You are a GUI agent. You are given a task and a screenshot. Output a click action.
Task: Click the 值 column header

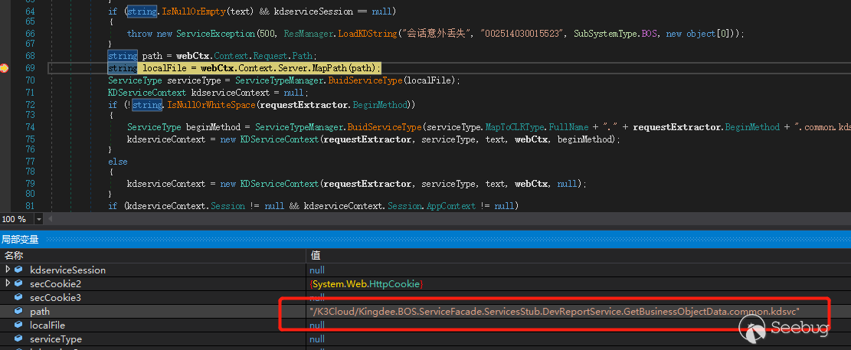[316, 255]
